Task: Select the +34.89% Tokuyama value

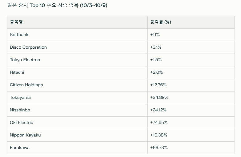Action: point(159,97)
